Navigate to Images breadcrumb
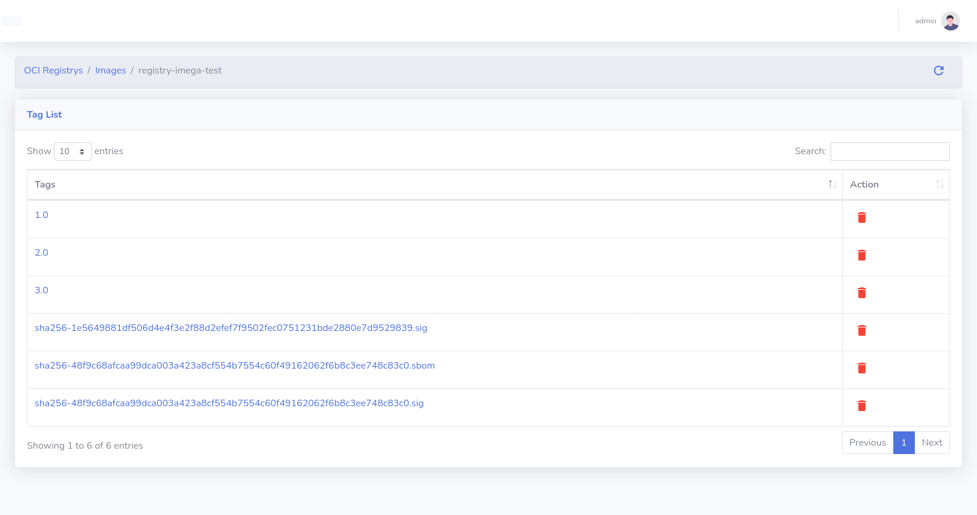Screen dimensions: 977x515 point(110,70)
